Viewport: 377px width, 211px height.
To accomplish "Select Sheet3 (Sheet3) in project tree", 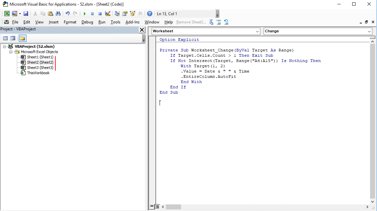I will (40, 68).
